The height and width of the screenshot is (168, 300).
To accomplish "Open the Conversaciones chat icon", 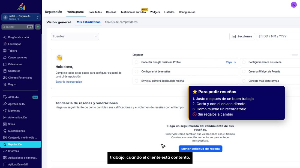I will click(5, 57).
